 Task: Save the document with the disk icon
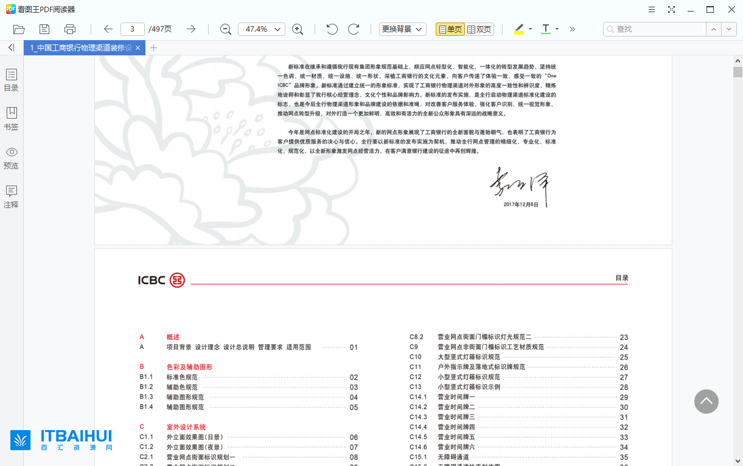(x=44, y=29)
